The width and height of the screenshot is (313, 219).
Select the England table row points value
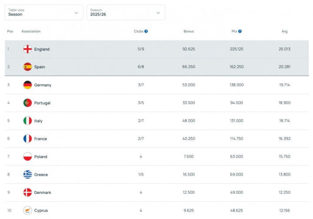tap(236, 49)
